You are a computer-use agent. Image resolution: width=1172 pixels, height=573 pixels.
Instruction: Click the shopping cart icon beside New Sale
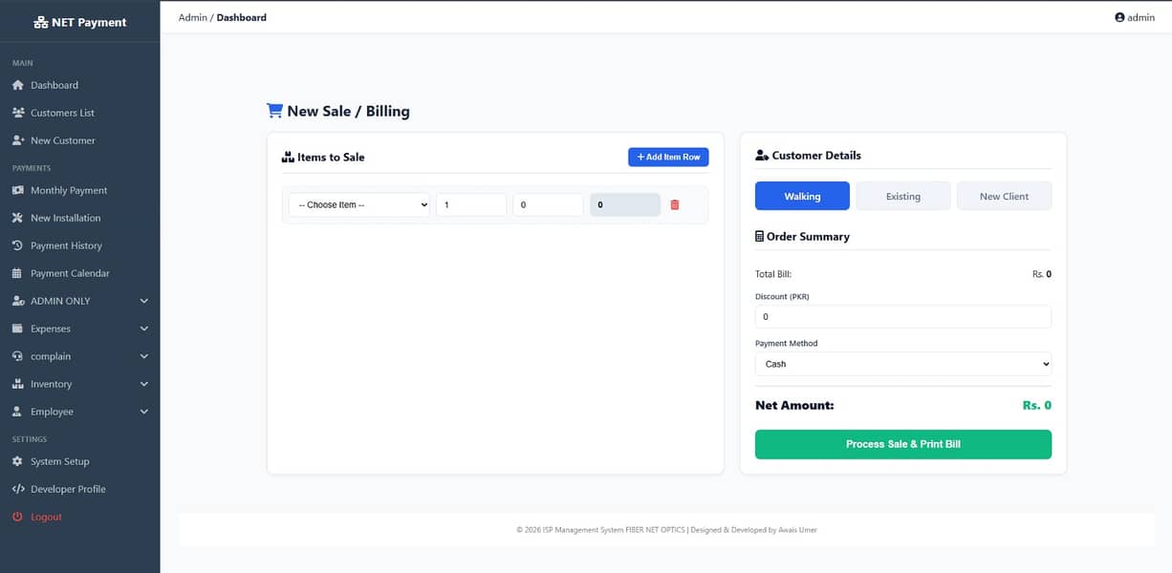274,111
